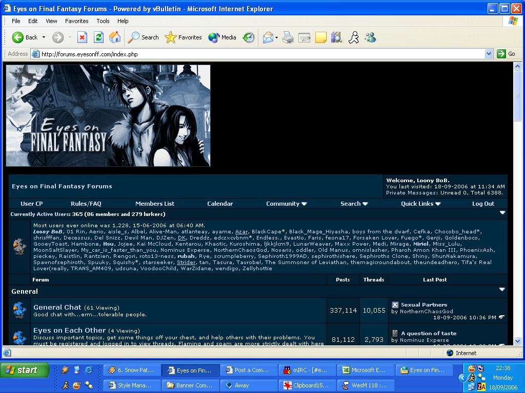Open the Help menu

123,21
